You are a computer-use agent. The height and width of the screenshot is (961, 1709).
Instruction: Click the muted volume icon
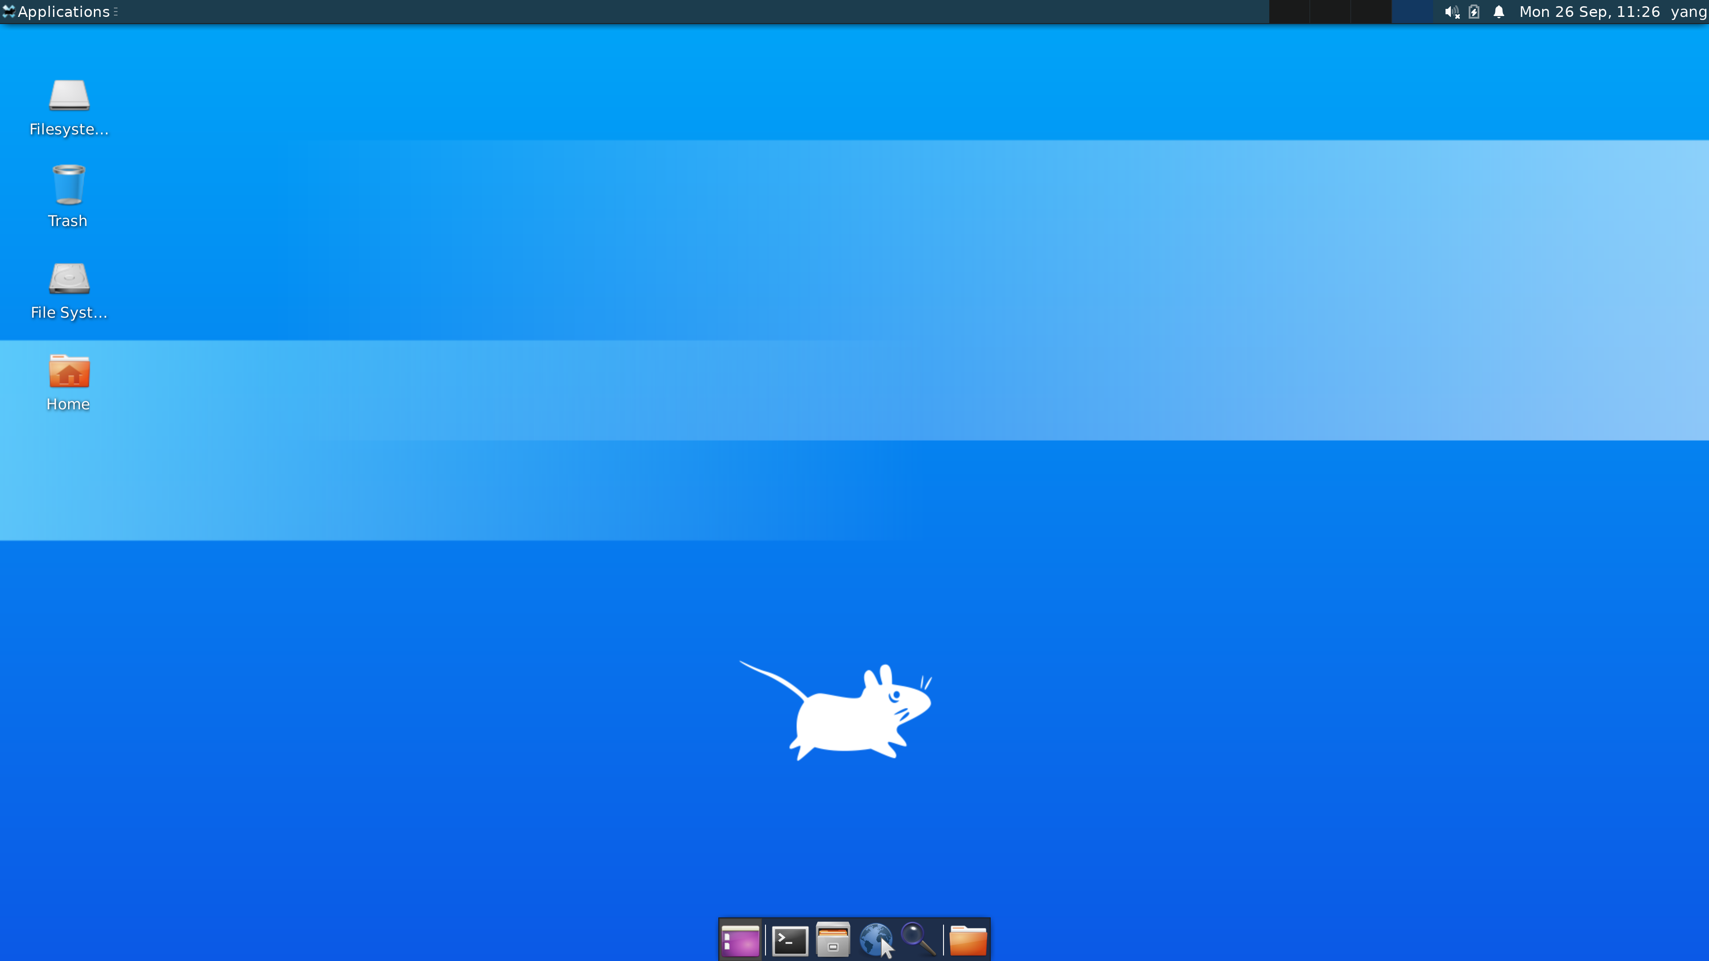pyautogui.click(x=1452, y=12)
